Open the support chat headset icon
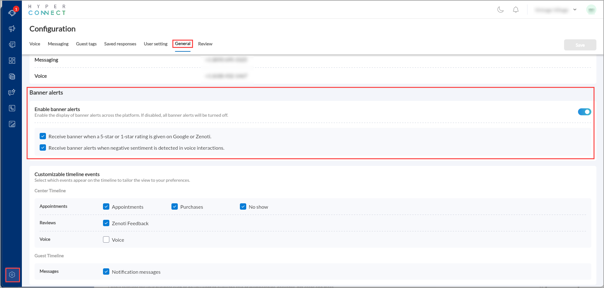604x288 pixels. coord(12,13)
